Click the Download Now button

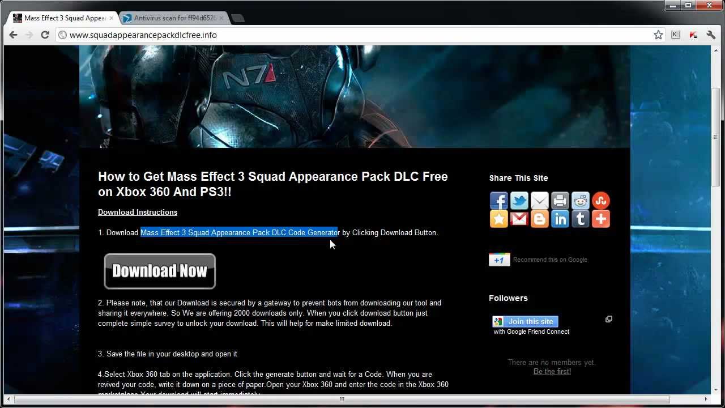[x=160, y=271]
